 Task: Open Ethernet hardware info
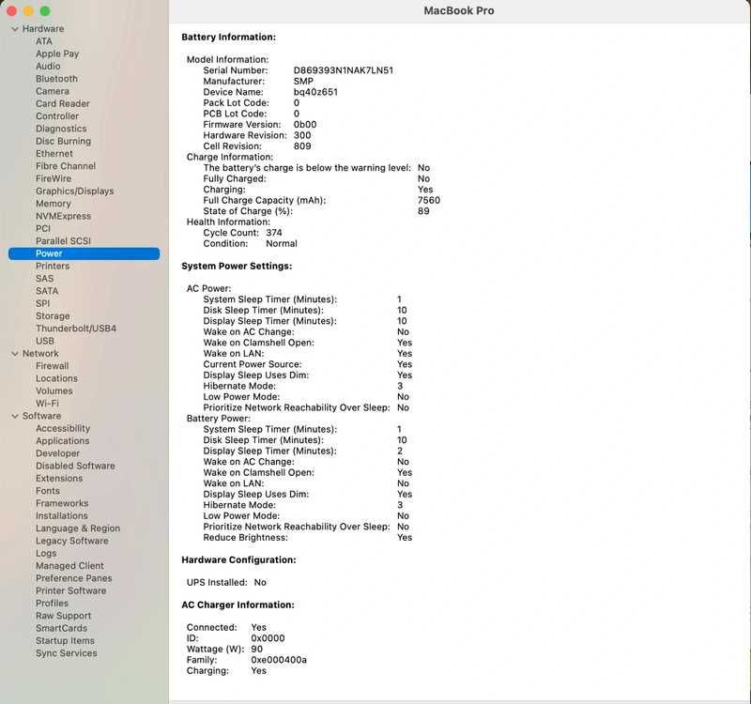[x=54, y=153]
